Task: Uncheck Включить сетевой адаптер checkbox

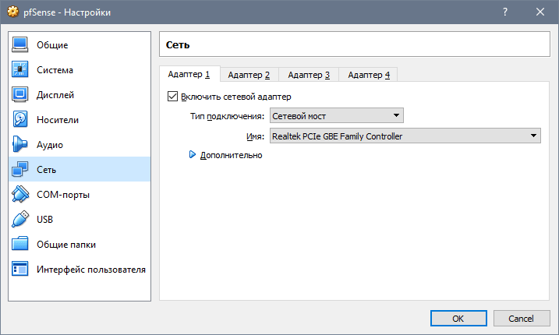Action: 173,97
